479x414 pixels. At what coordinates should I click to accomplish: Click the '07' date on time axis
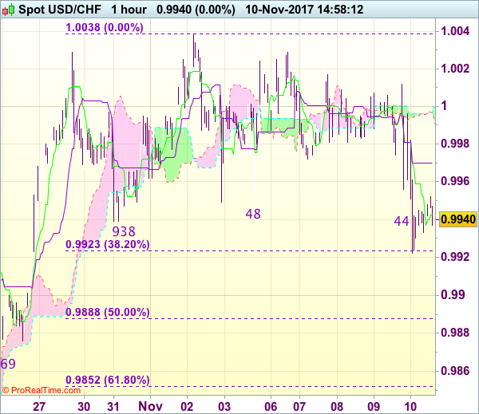click(299, 407)
